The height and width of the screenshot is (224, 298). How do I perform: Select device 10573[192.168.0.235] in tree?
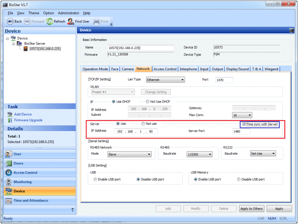(45, 49)
